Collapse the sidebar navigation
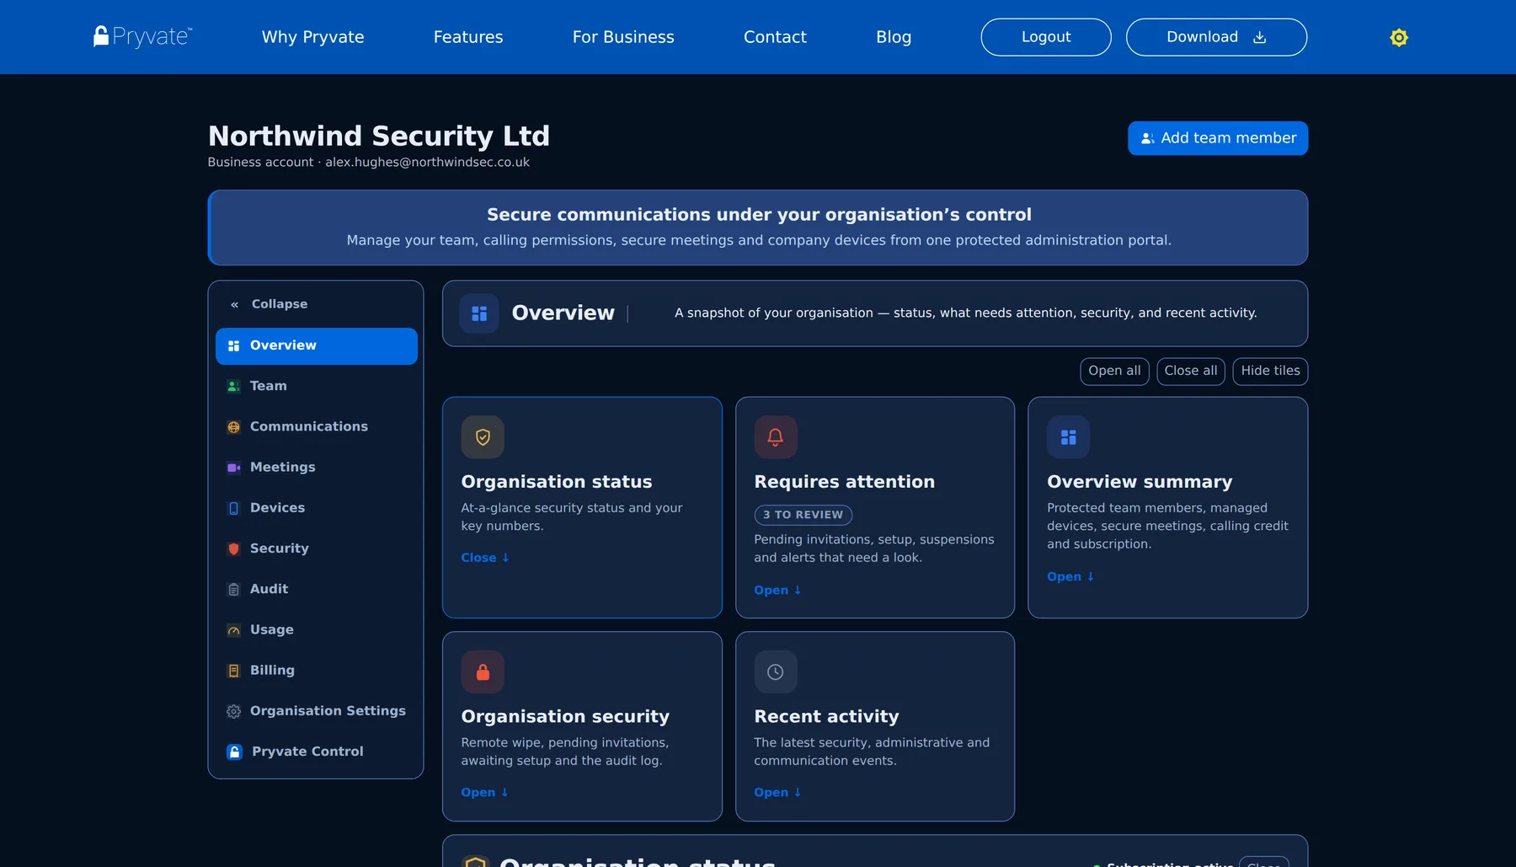Image resolution: width=1516 pixels, height=867 pixels. (270, 304)
